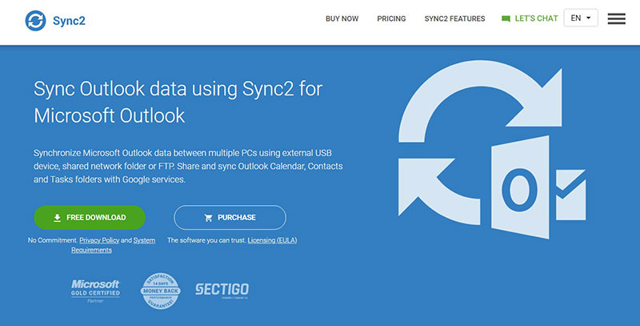Click the paragraph starting 'Synchronize Microsoft Outlook data'
The width and height of the screenshot is (640, 326).
(x=188, y=167)
